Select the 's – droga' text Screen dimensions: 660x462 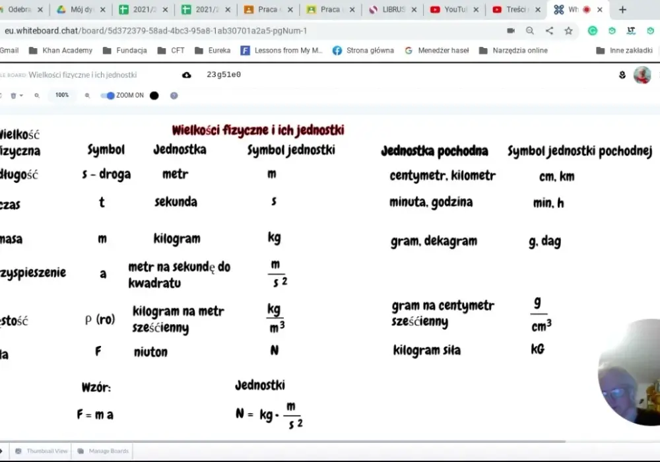pos(106,174)
